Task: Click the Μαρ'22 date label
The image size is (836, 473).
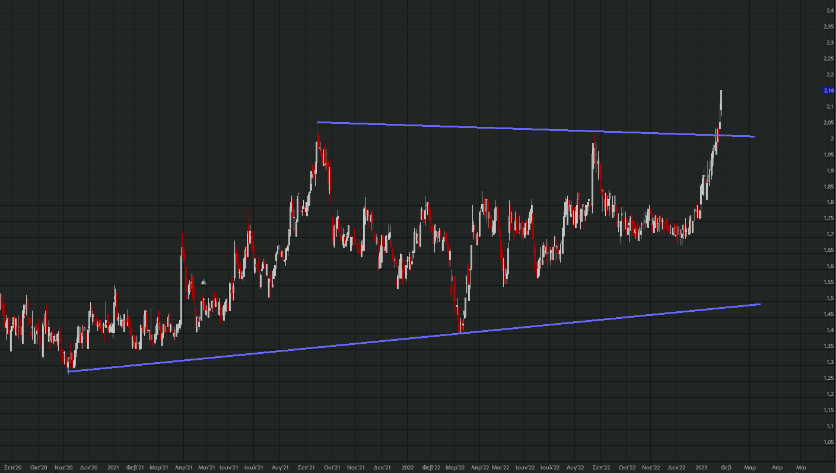Action: (455, 468)
